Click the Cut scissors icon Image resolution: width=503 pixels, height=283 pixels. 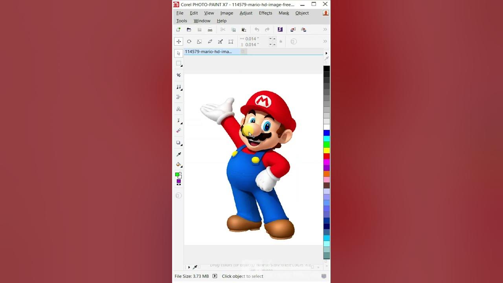click(223, 29)
